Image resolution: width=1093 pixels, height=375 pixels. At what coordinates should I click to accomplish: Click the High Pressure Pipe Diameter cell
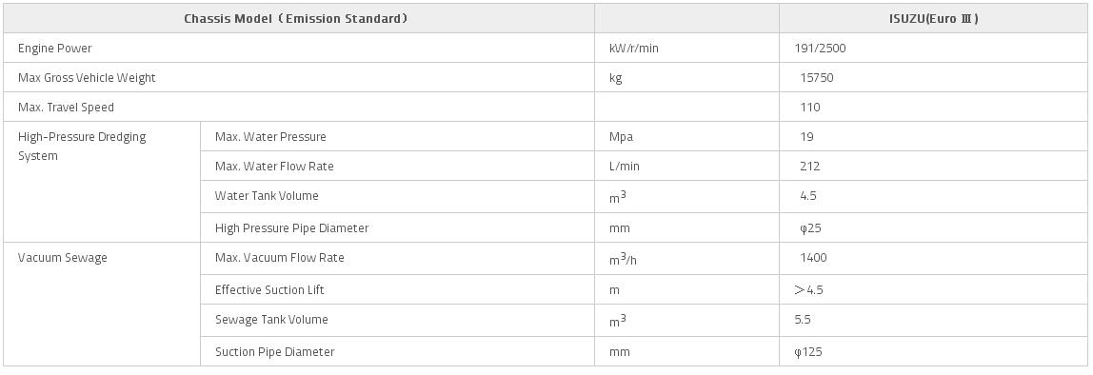(397, 227)
